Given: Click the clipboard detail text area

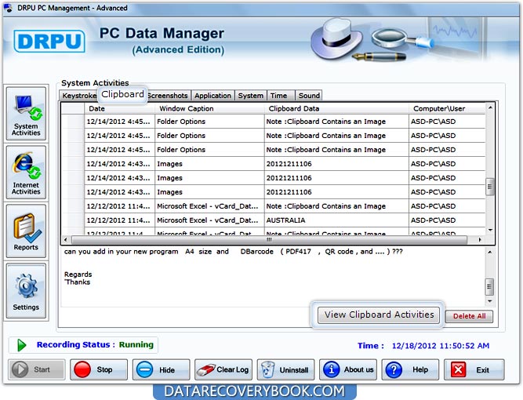Looking at the screenshot, I should click(x=273, y=277).
